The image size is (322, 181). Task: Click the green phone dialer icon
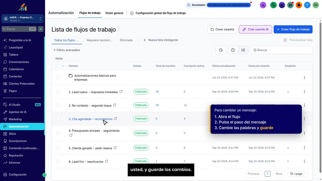point(273,5)
